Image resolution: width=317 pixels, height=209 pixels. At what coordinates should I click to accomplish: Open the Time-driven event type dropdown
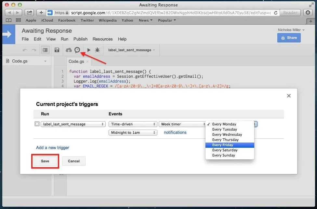[x=133, y=124]
